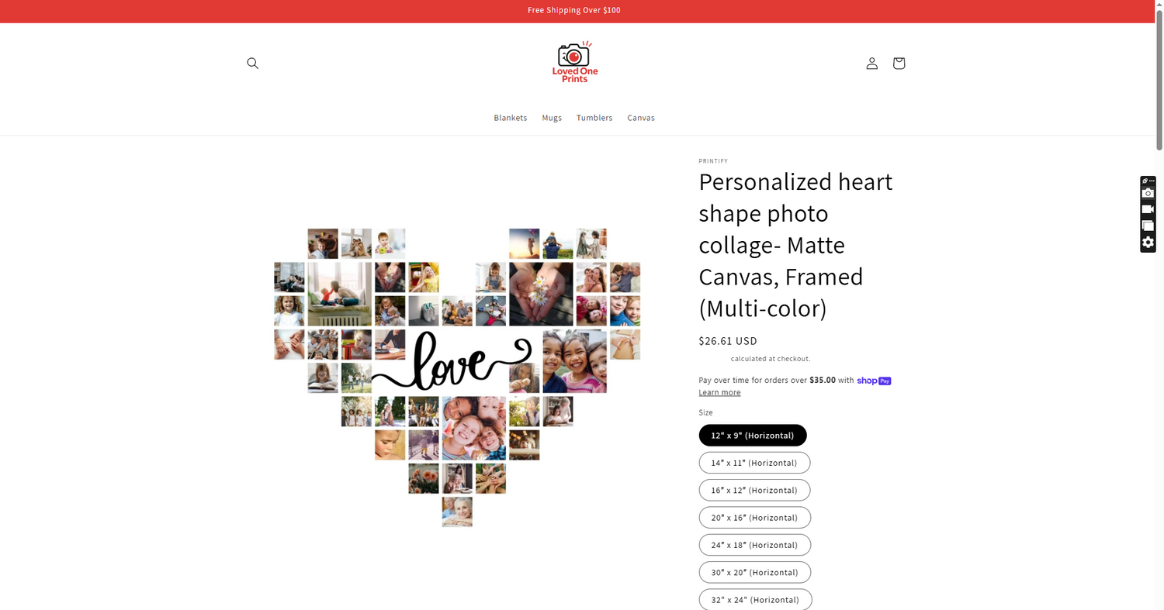This screenshot has height=610, width=1164.
Task: Click the Loved One Prints logo
Action: 574,62
